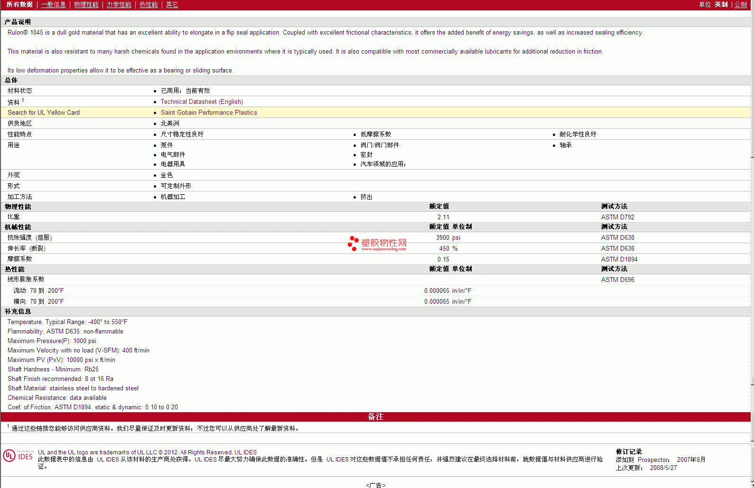Open the Saint Gobain Performance Plastics link

(x=209, y=113)
